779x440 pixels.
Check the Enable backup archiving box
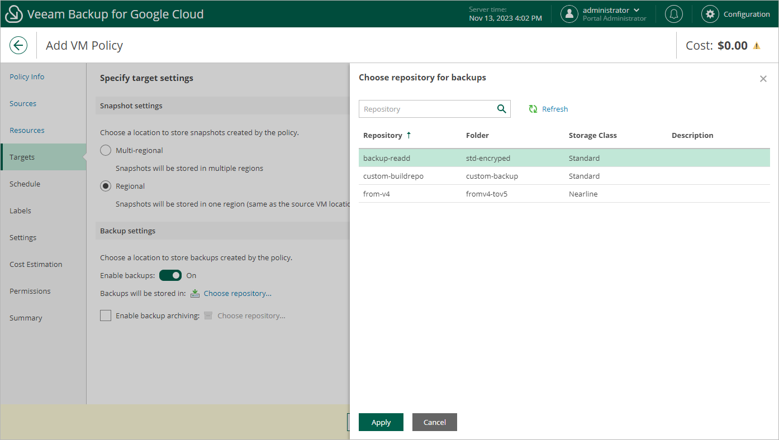click(x=106, y=315)
